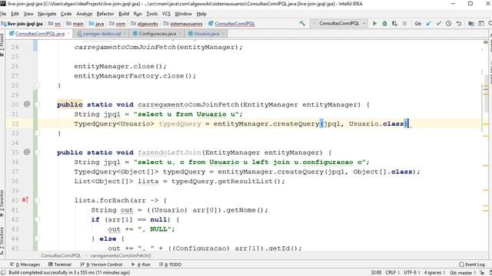Screen dimensions: 492x276
Task: Open Git history with the clock icon
Action: pos(448,24)
